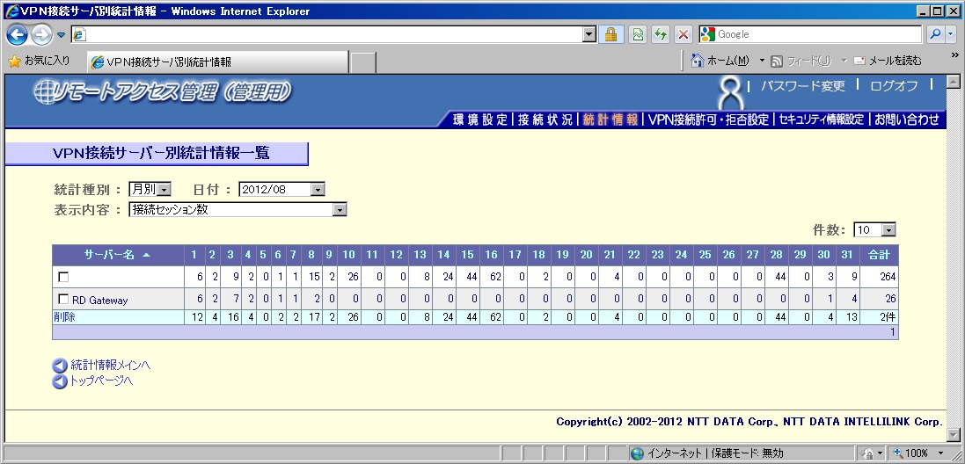This screenshot has height=464, width=965.
Task: Click the 合計 column header
Action: (879, 255)
